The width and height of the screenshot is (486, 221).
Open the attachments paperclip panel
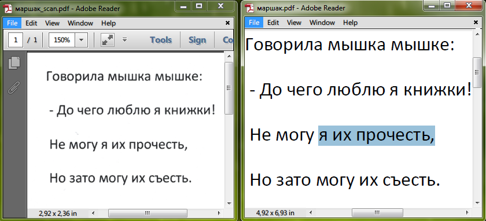click(14, 87)
